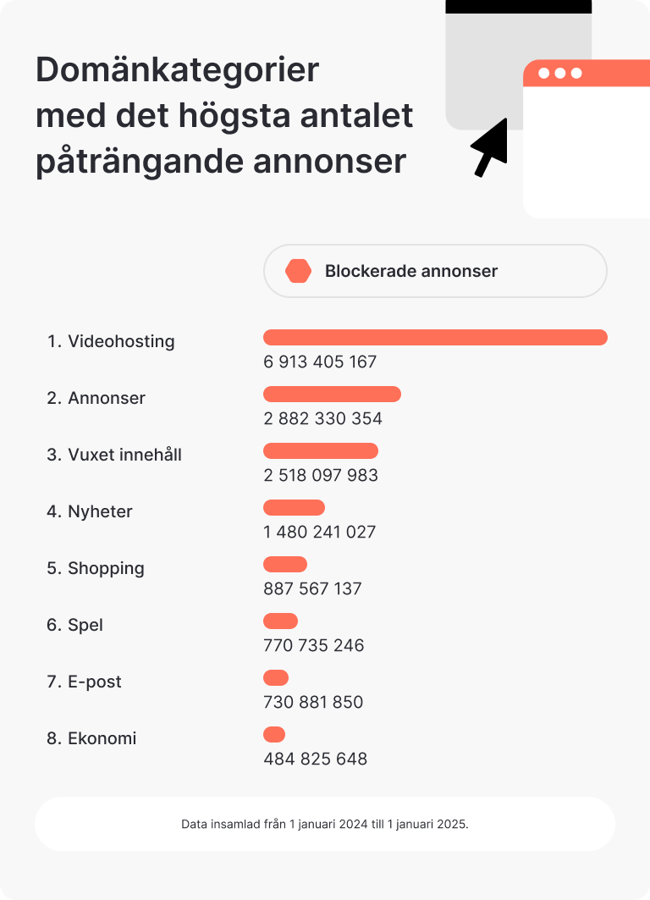This screenshot has width=650, height=900.
Task: Click the value 6 913 405 167
Action: (x=320, y=362)
